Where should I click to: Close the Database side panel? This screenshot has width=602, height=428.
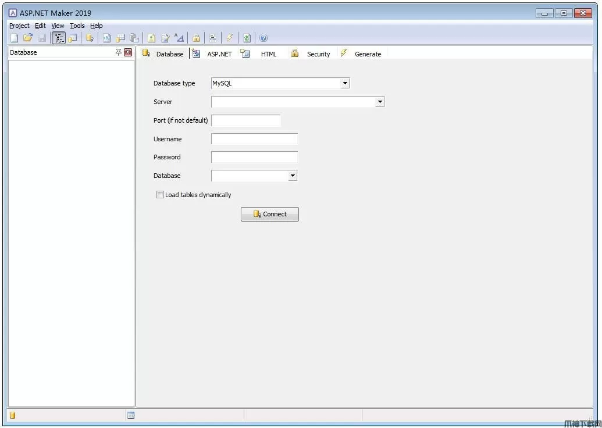coord(128,52)
